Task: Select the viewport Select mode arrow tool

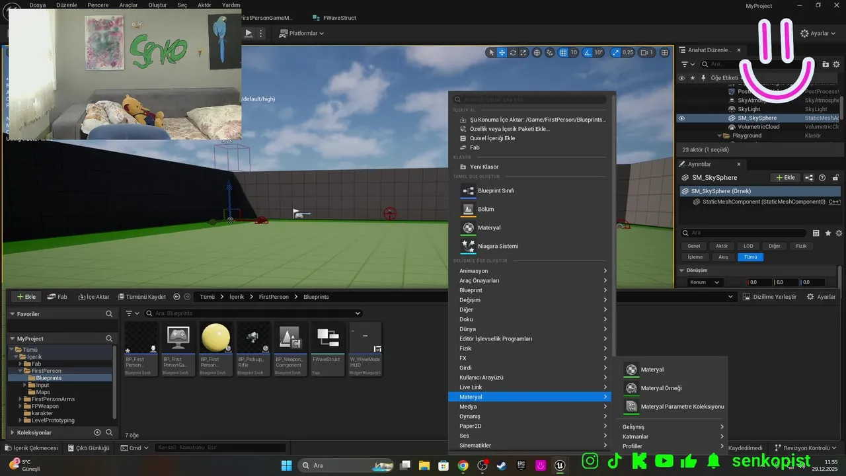Action: (x=491, y=53)
